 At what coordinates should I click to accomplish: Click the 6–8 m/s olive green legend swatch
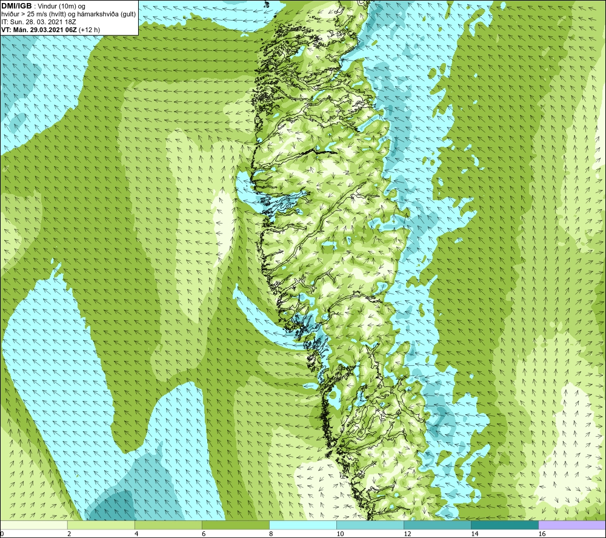(235, 525)
